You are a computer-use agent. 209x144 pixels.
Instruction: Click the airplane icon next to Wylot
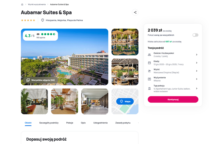pos(149,71)
